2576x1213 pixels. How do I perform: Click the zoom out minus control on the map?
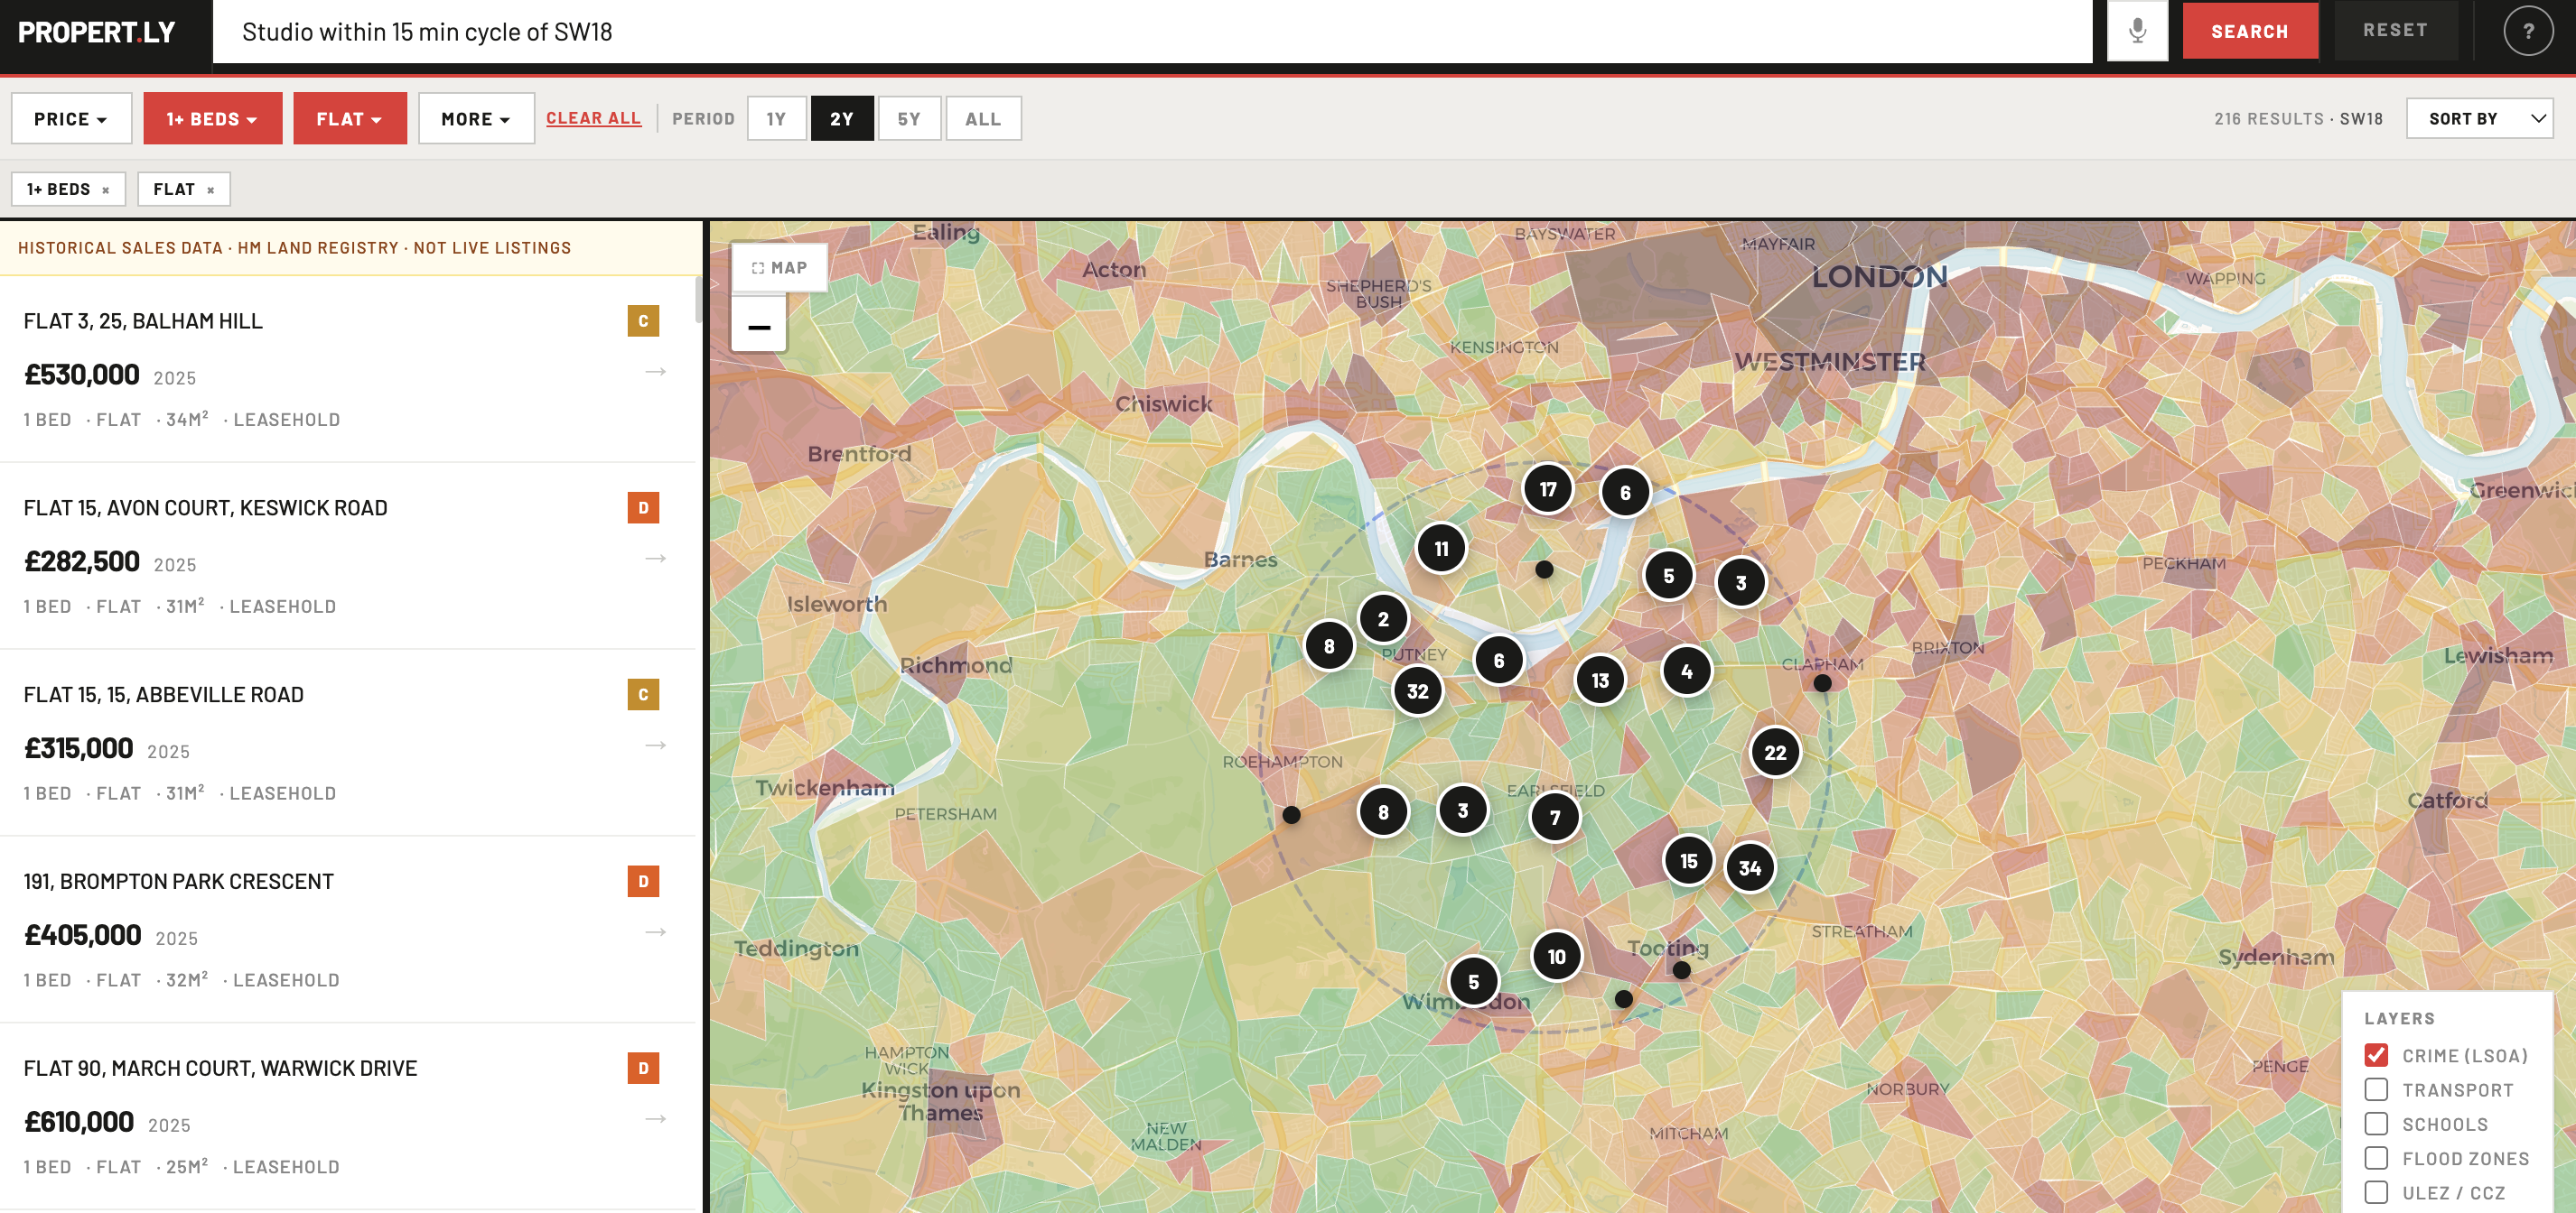(x=759, y=327)
